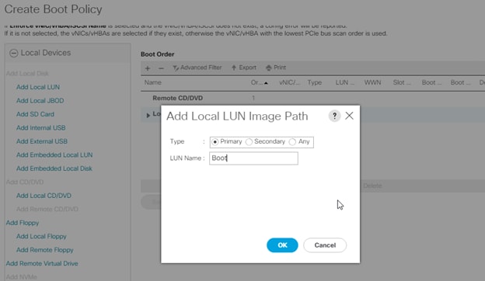485x281 pixels.
Task: Open help for Add Local LUN Image Path
Action: coord(334,116)
